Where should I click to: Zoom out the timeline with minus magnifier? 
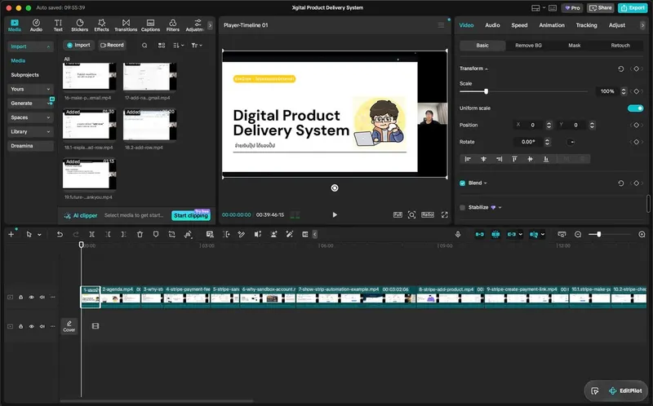(x=578, y=235)
